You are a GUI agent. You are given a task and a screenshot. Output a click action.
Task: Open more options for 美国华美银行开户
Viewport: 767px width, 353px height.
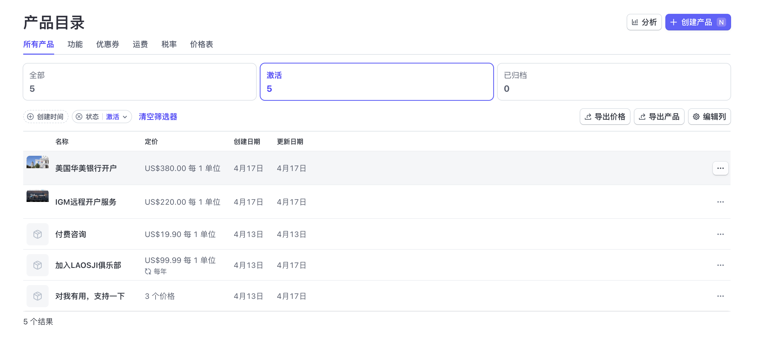pyautogui.click(x=720, y=168)
